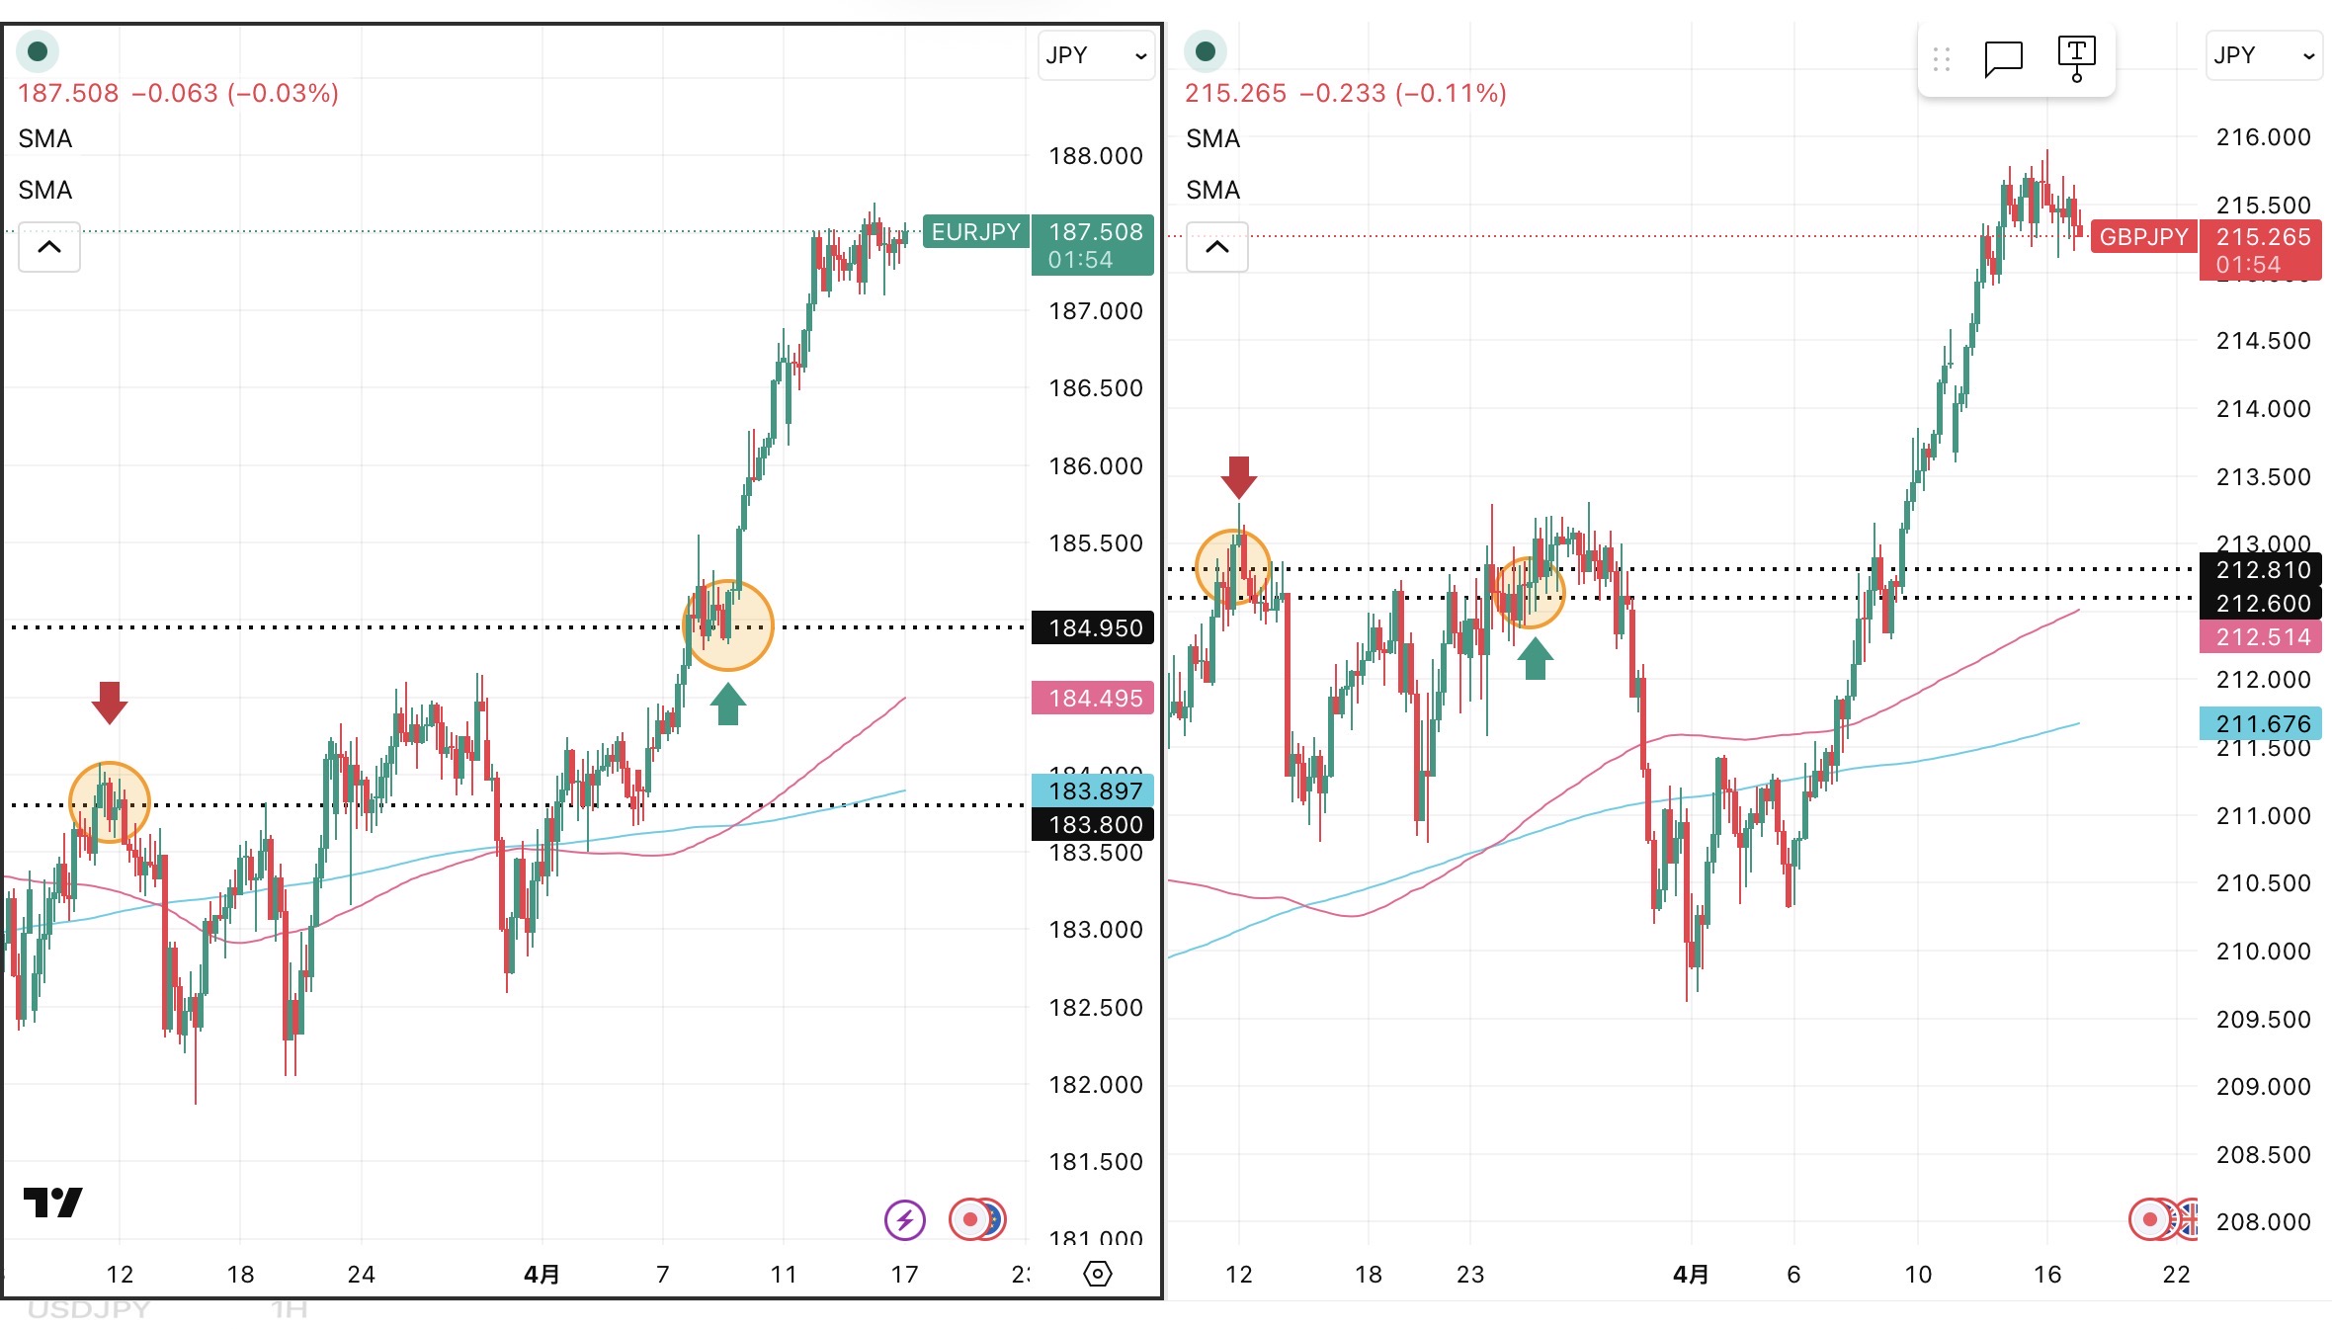This screenshot has width=2332, height=1329.
Task: Collapse the GBPJPY indicator legend
Action: 1217,247
